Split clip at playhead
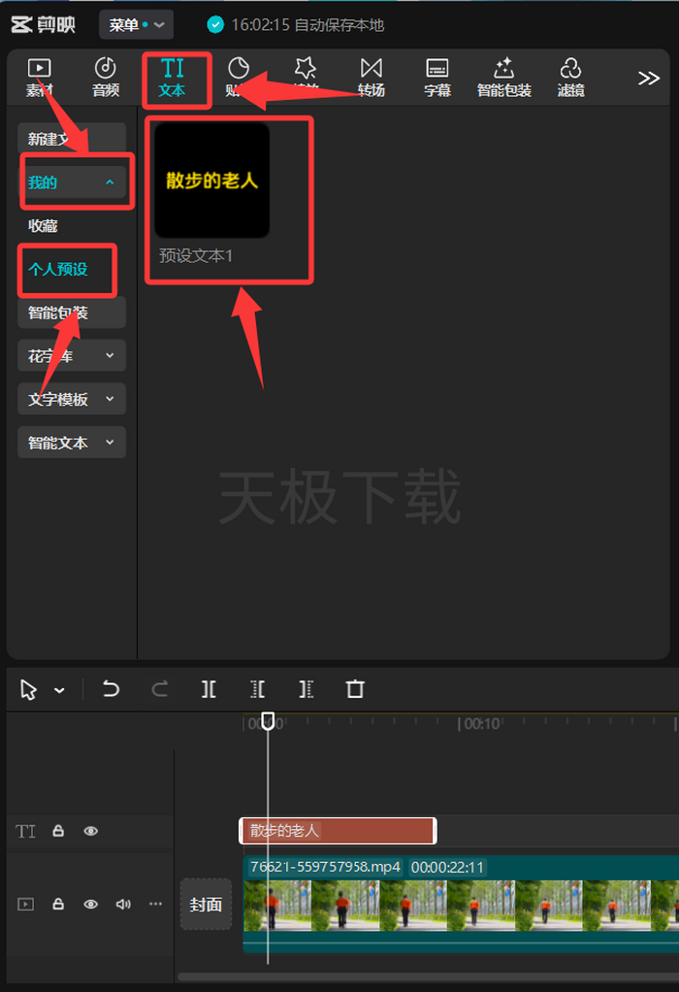 [209, 689]
